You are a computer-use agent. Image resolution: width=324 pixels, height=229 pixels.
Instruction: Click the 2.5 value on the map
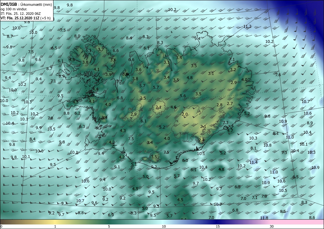pos(143,98)
